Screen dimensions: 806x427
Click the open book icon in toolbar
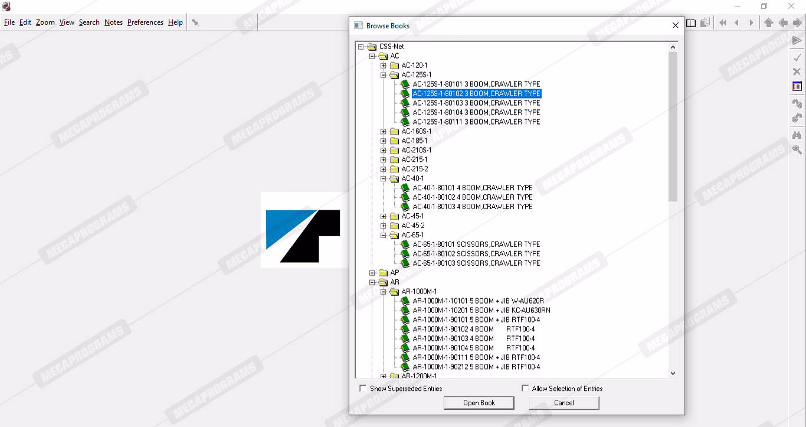[691, 22]
